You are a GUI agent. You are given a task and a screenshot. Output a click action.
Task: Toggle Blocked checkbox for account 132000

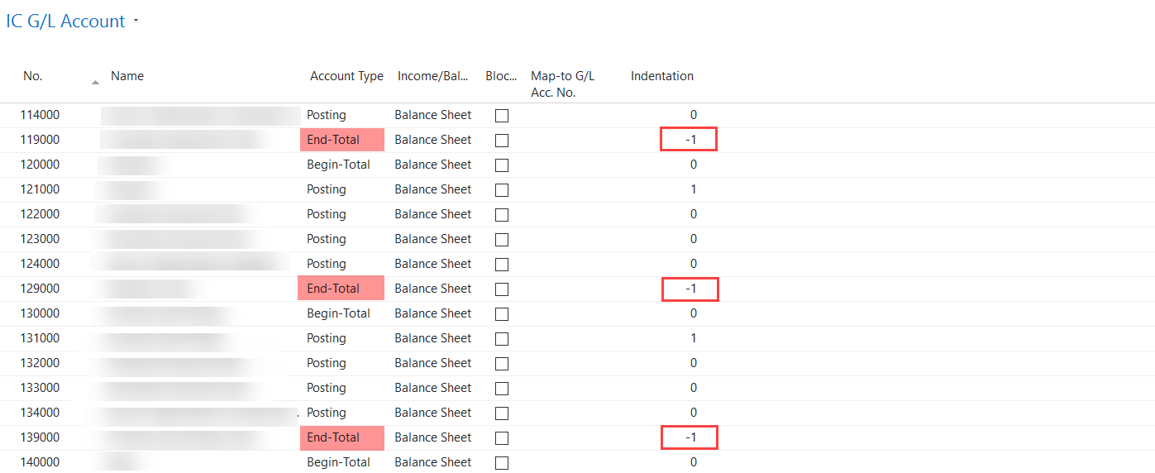(x=502, y=364)
